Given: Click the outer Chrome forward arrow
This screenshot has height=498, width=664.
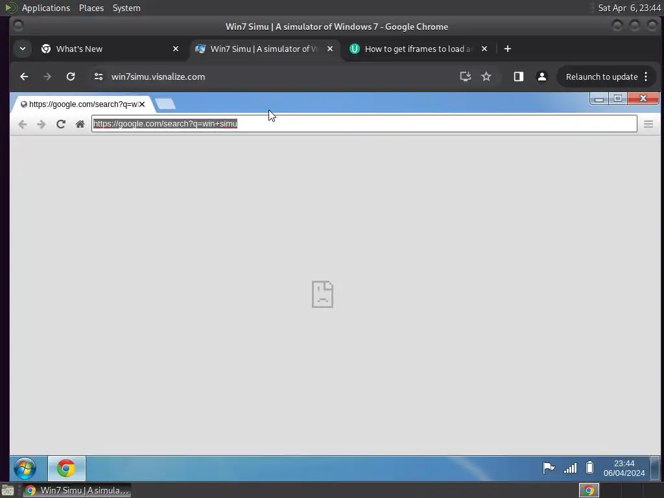Looking at the screenshot, I should (47, 77).
